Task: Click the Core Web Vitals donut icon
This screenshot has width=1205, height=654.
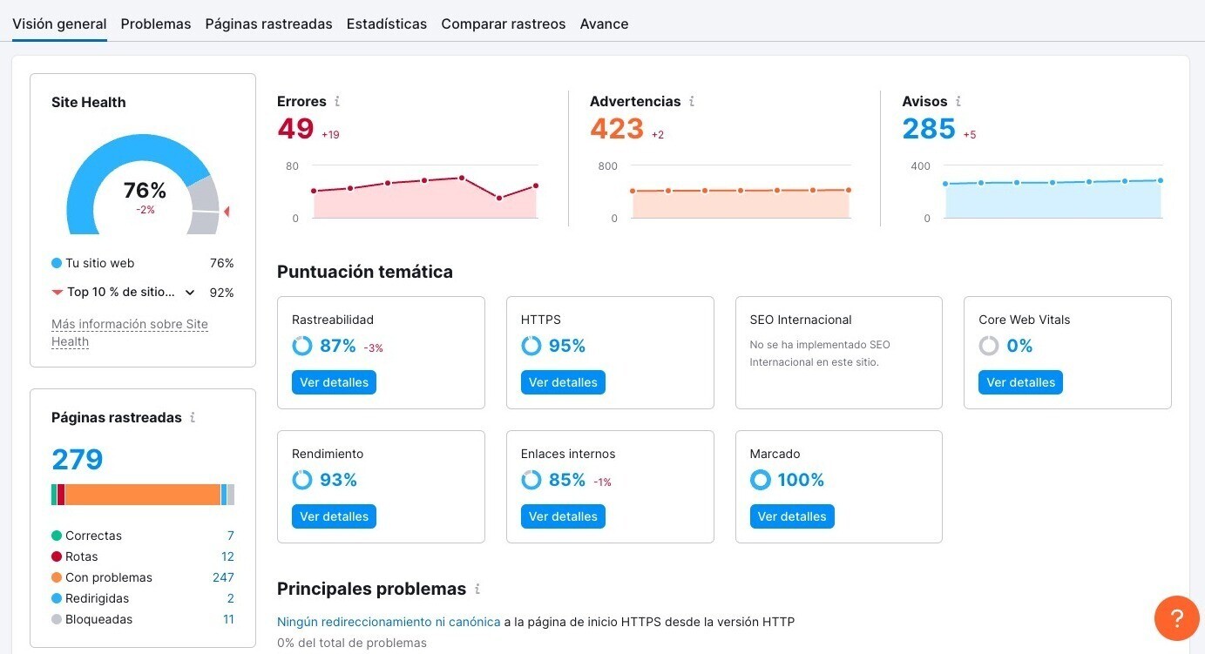Action: point(989,346)
